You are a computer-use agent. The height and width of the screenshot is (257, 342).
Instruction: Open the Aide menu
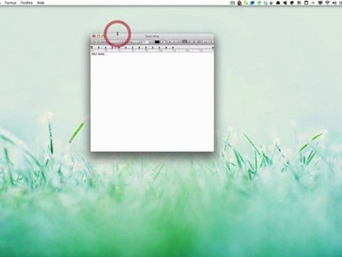click(x=41, y=3)
